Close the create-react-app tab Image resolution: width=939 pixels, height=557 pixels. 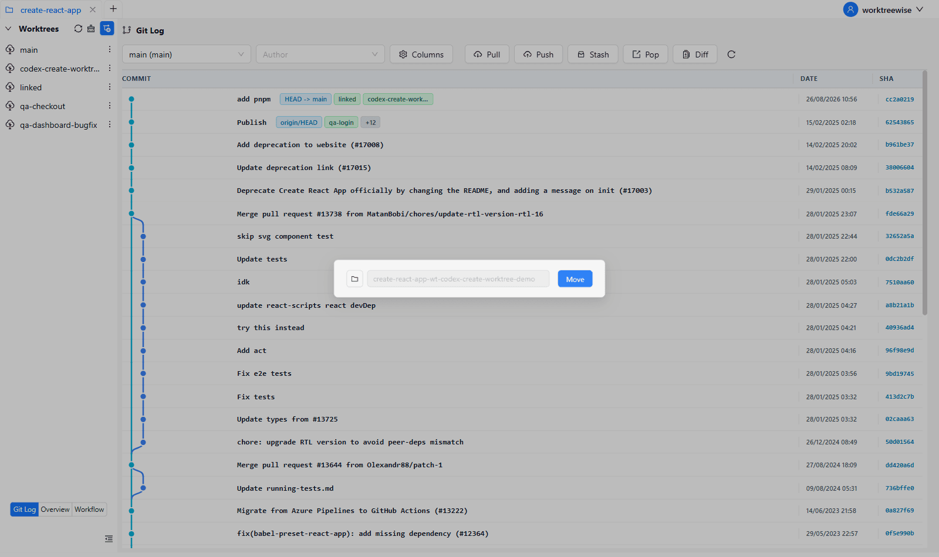tap(93, 10)
